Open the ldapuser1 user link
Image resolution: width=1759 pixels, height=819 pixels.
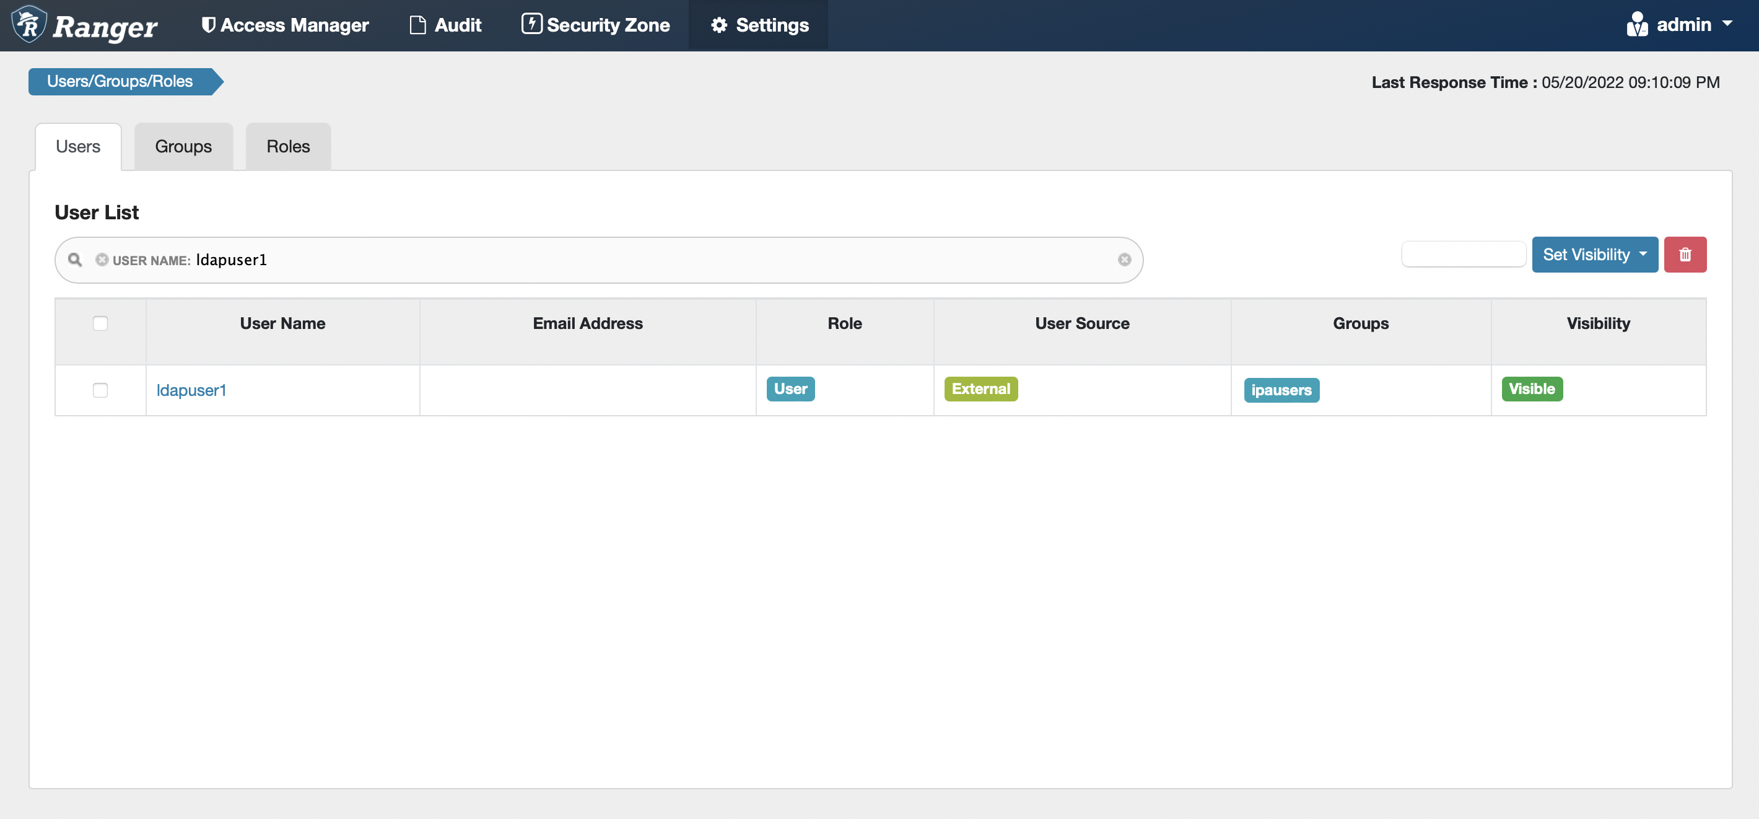191,390
